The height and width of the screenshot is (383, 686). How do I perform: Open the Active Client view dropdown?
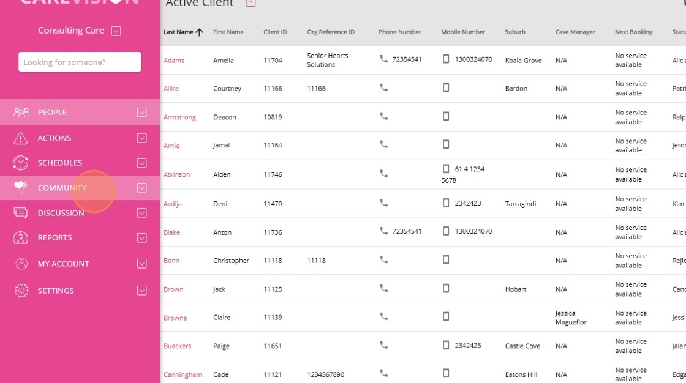(251, 2)
